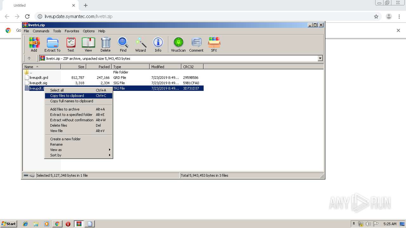Click the View toolbar icon

click(x=88, y=44)
